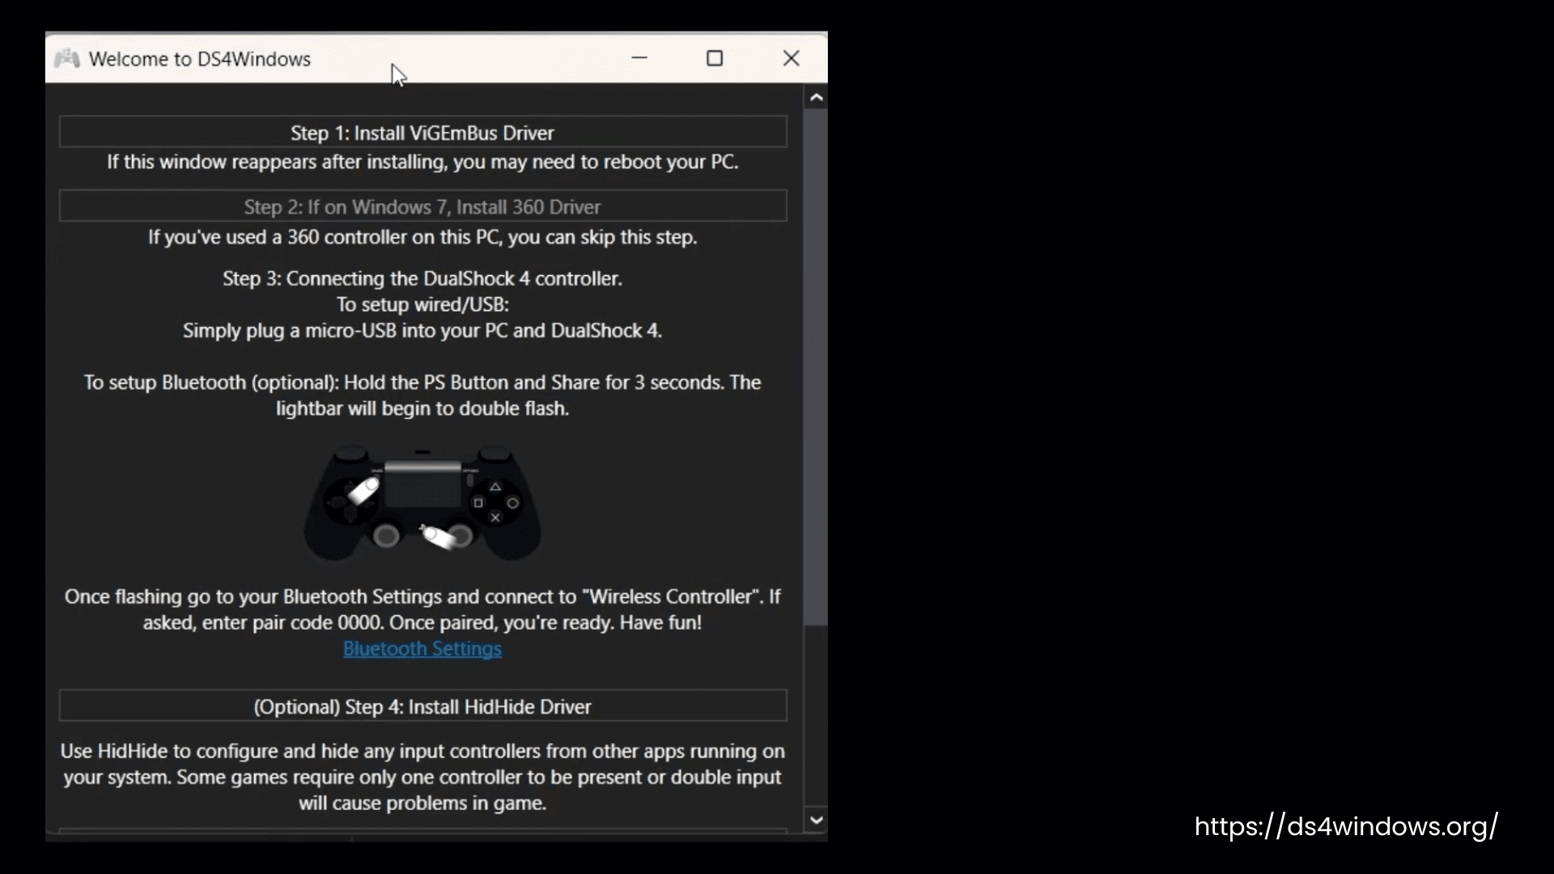Click the finger pressing the PS button
The height and width of the screenshot is (874, 1554).
(x=438, y=536)
